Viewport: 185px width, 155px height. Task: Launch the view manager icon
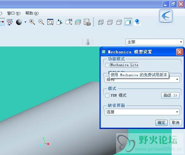coord(87,22)
